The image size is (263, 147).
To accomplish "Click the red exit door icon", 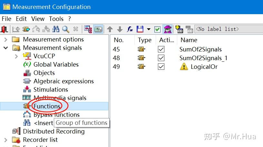I will coord(5,29).
